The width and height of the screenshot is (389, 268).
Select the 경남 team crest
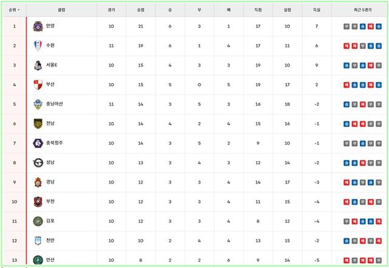point(38,182)
